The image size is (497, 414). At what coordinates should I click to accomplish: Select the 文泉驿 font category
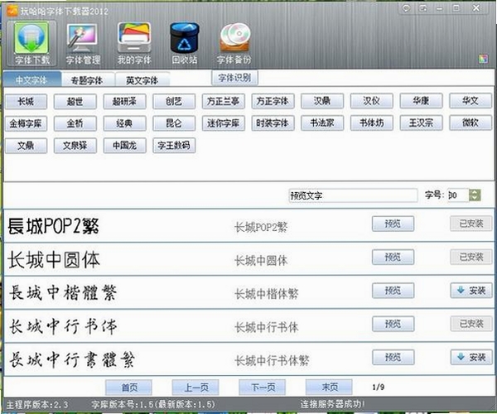click(75, 146)
